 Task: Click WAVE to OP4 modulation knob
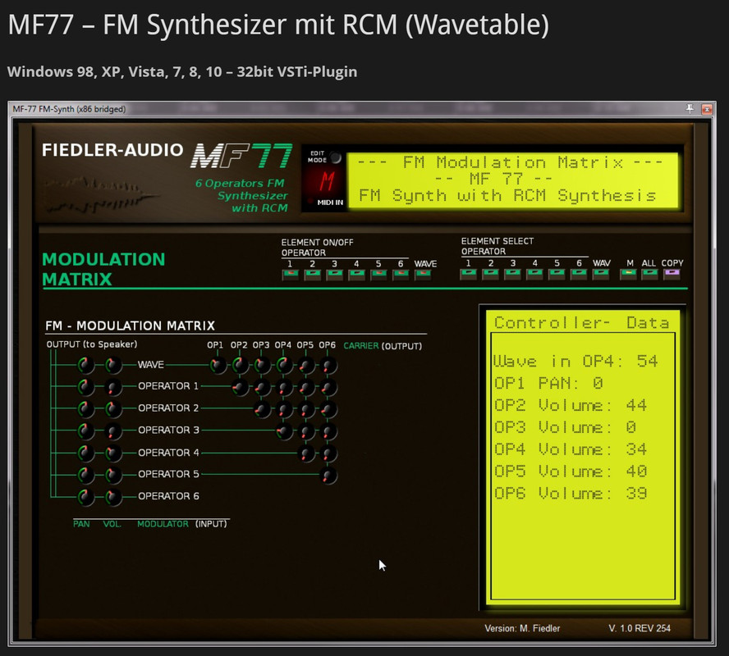[x=285, y=366]
